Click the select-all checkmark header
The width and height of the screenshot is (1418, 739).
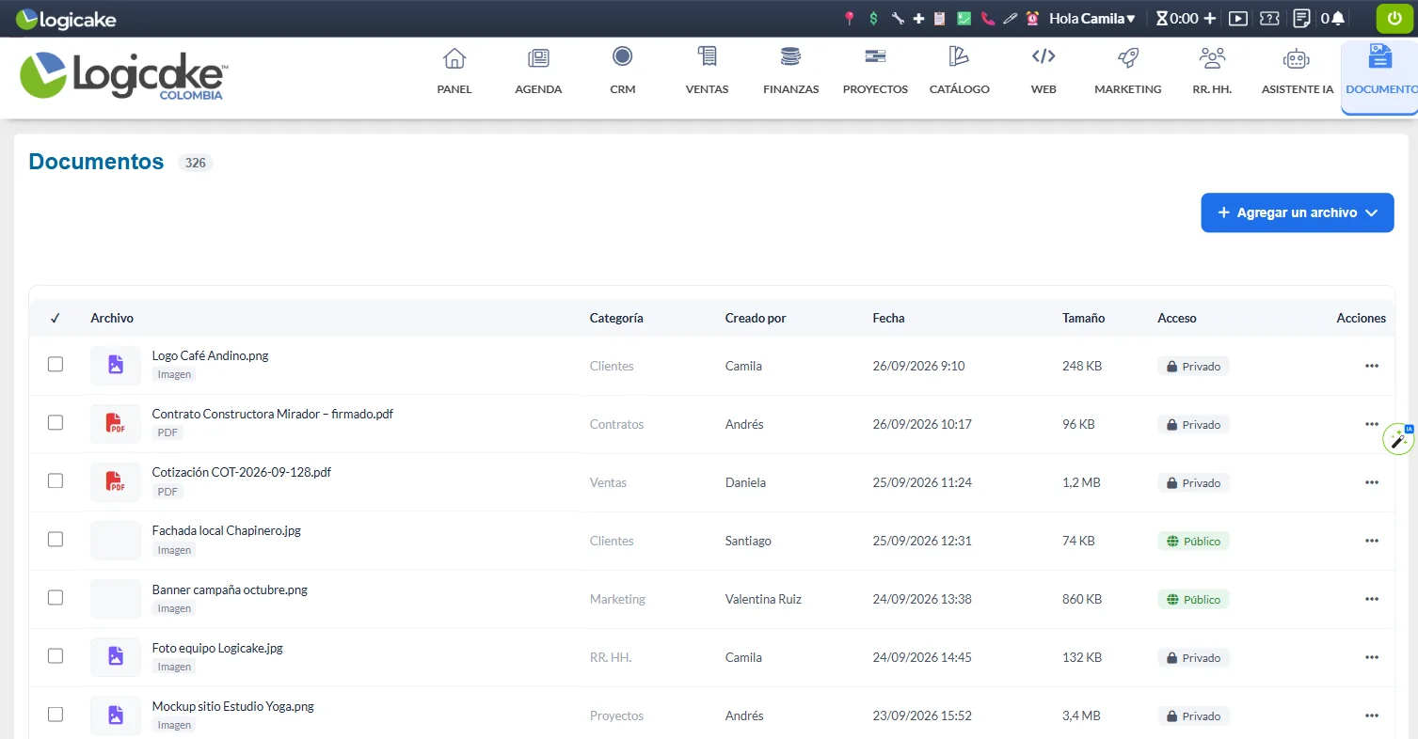(56, 318)
